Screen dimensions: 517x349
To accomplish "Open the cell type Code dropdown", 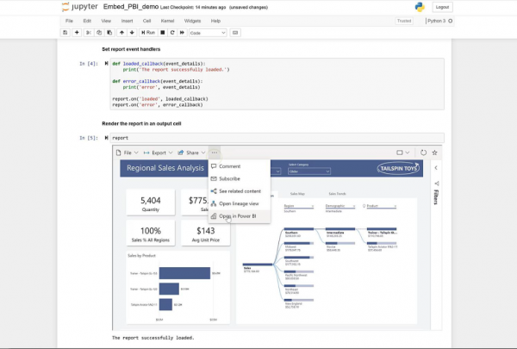I will tap(208, 33).
